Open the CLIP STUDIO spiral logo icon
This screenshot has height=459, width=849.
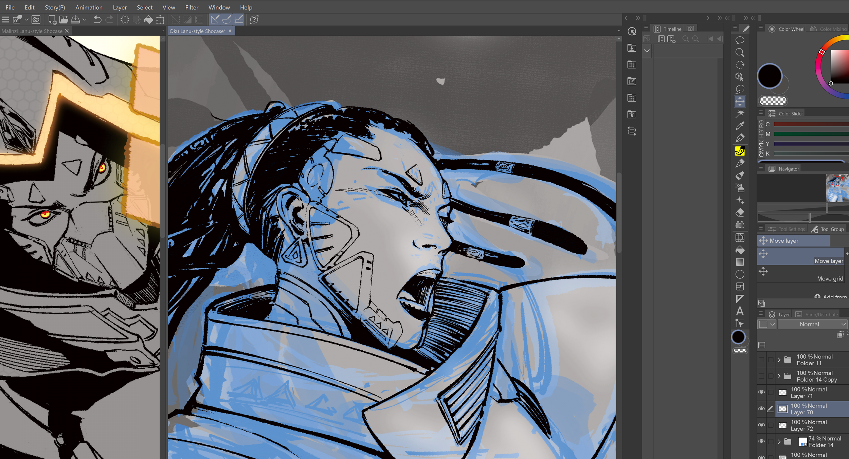coord(36,20)
